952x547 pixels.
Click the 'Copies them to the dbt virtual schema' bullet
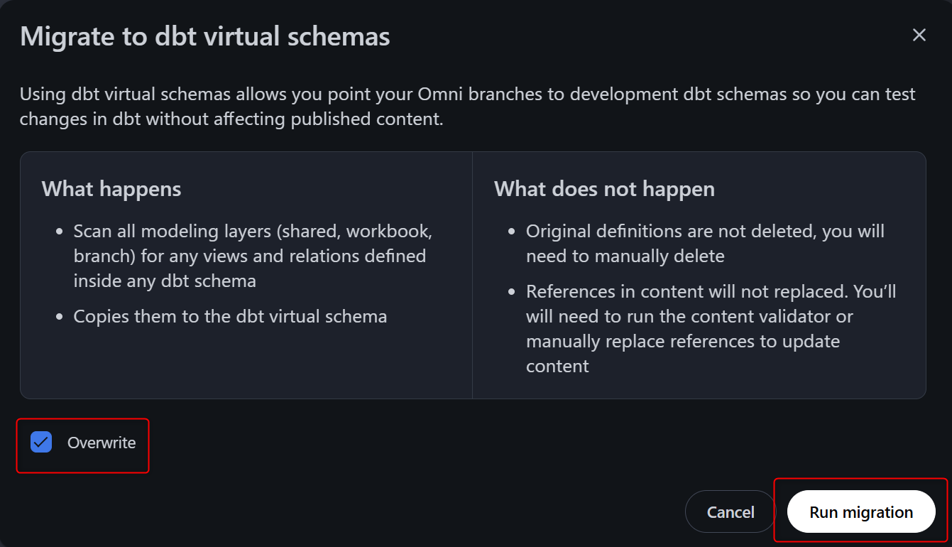click(230, 316)
